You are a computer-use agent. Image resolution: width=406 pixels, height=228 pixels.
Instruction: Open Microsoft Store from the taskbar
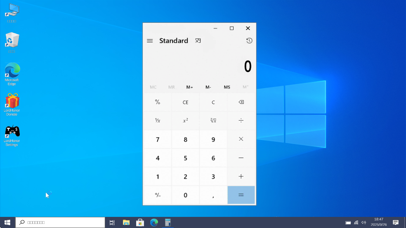pyautogui.click(x=140, y=223)
